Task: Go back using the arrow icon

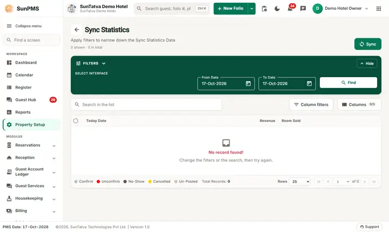Action: pyautogui.click(x=77, y=30)
